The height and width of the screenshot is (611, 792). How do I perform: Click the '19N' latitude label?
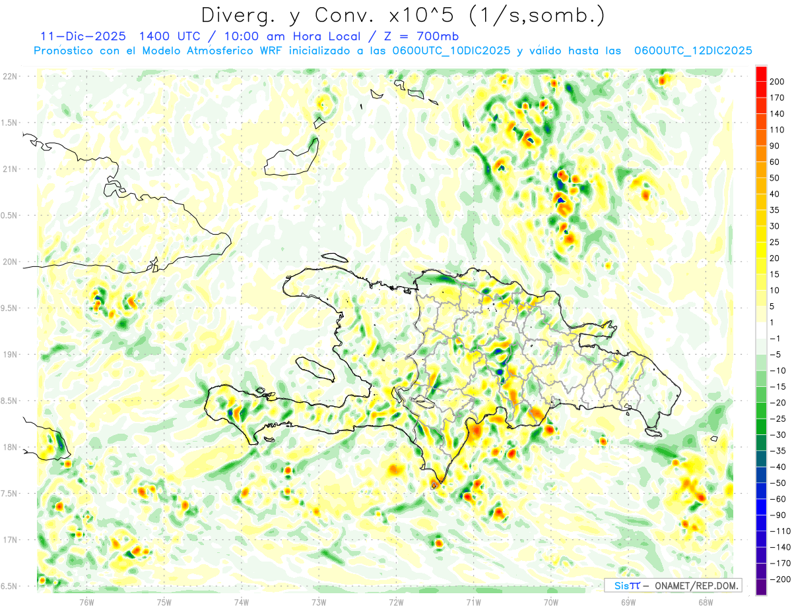coord(9,355)
